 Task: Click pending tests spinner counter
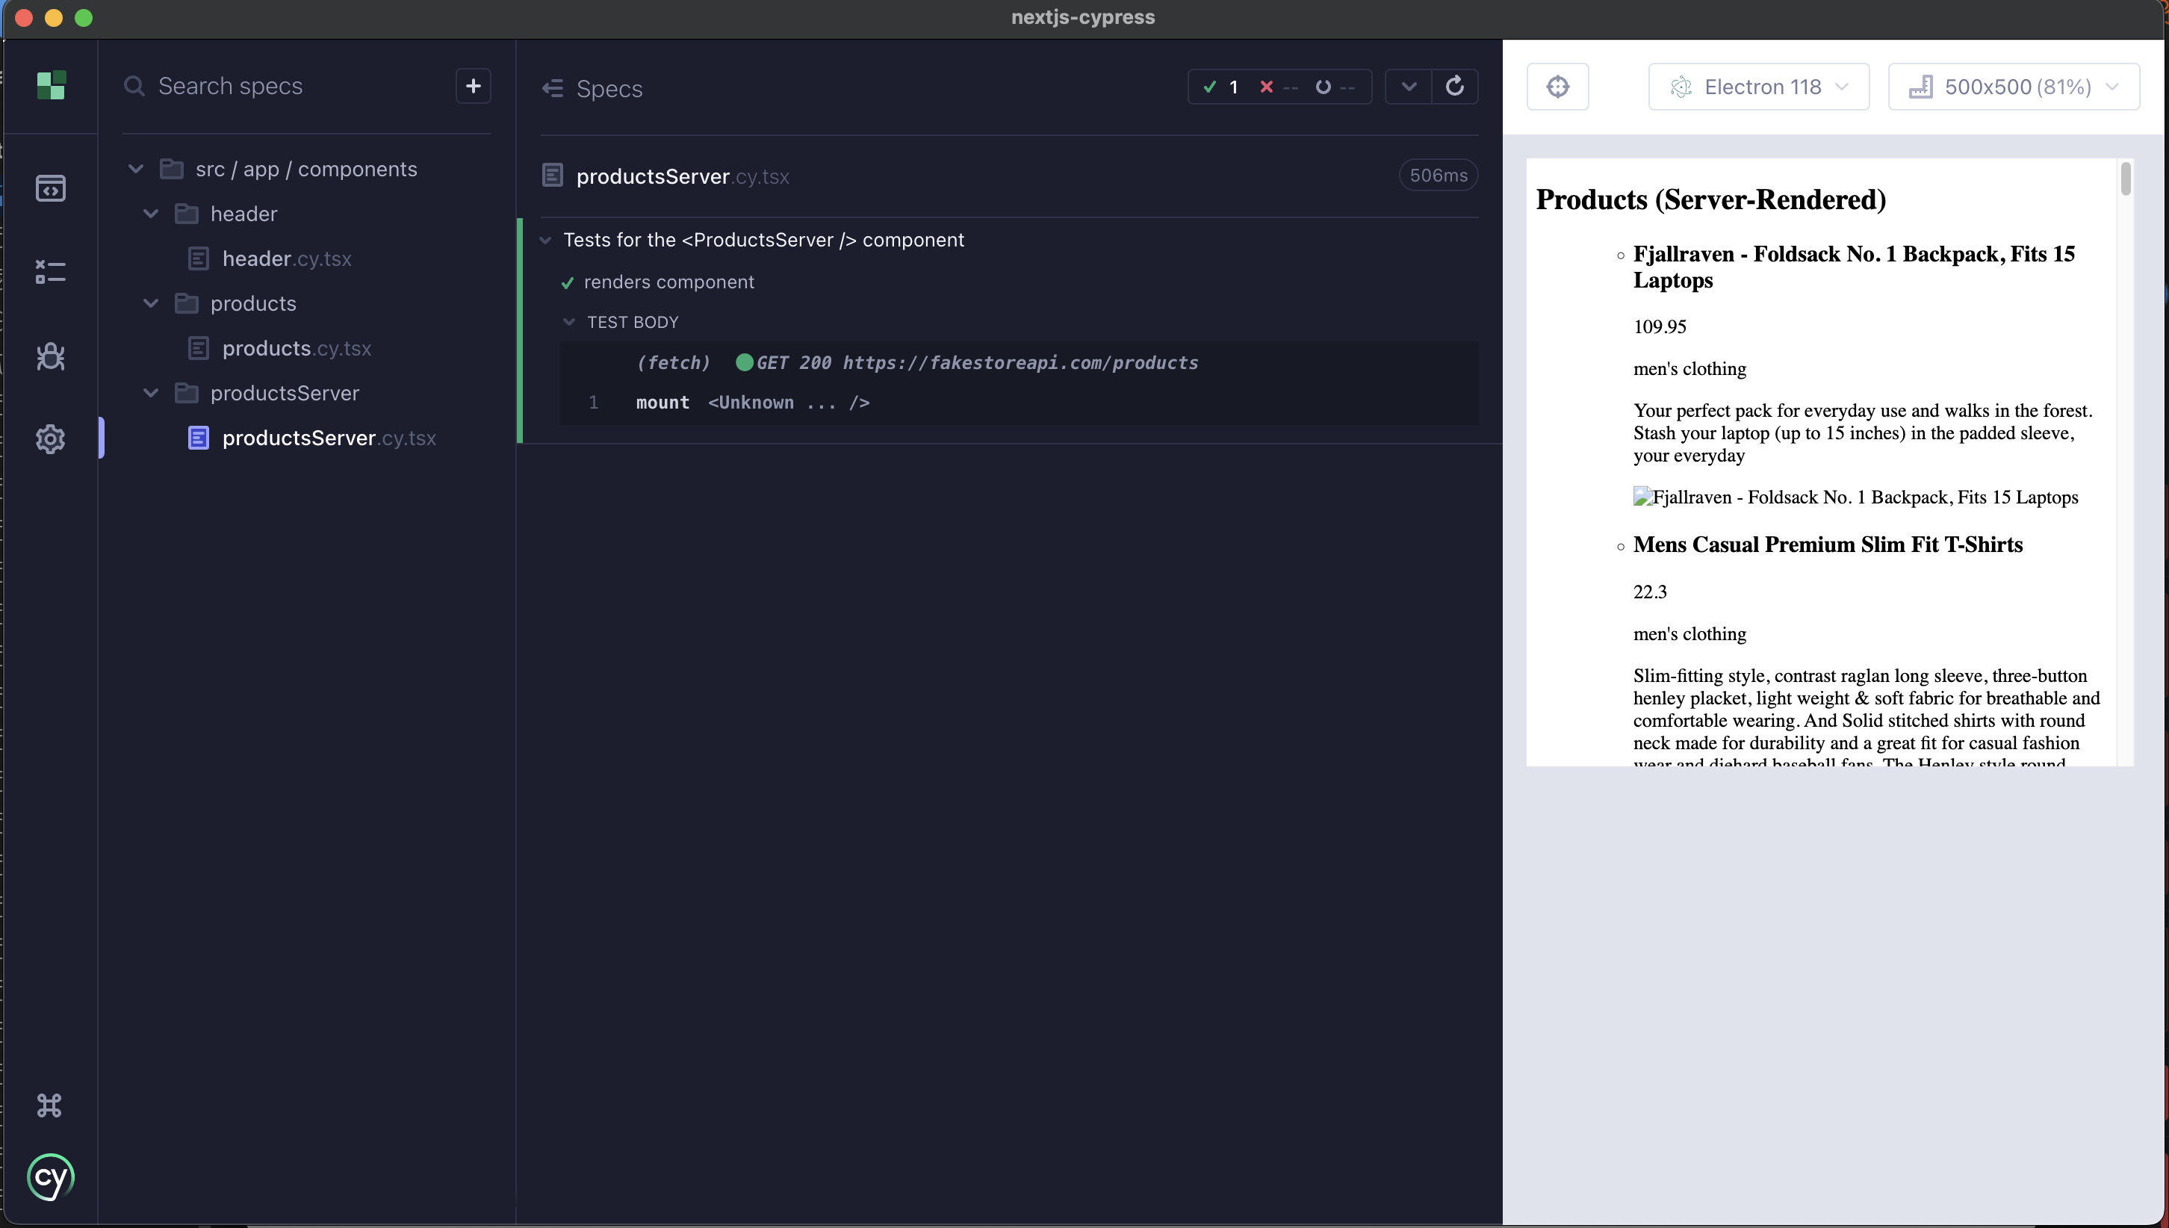(x=1335, y=87)
